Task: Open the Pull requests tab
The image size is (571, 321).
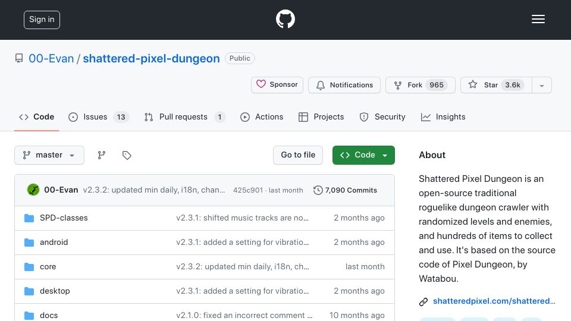Action: coord(185,117)
